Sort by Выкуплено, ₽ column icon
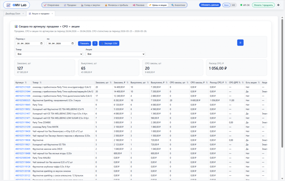The image size is (285, 181). point(166,83)
